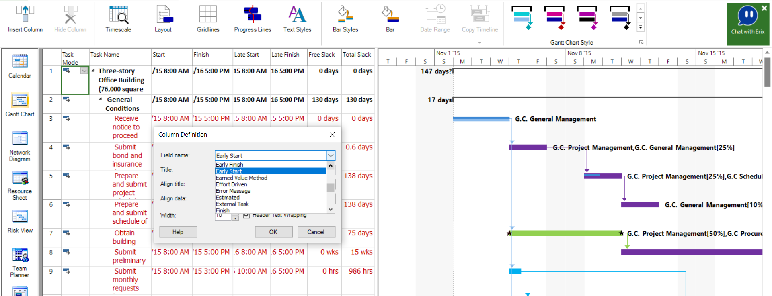Close the Column Definition dialog

[332, 135]
